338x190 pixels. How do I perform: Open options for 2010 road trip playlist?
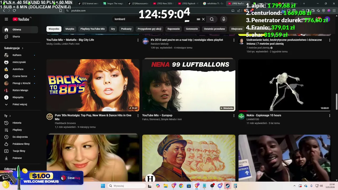pyautogui.click(x=234, y=40)
